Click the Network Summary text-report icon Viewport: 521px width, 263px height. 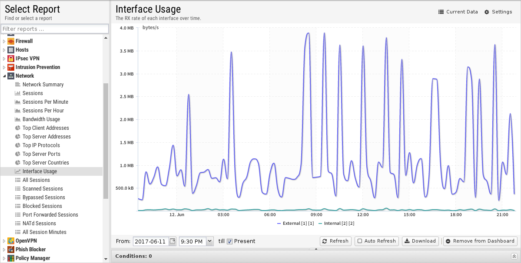point(18,85)
